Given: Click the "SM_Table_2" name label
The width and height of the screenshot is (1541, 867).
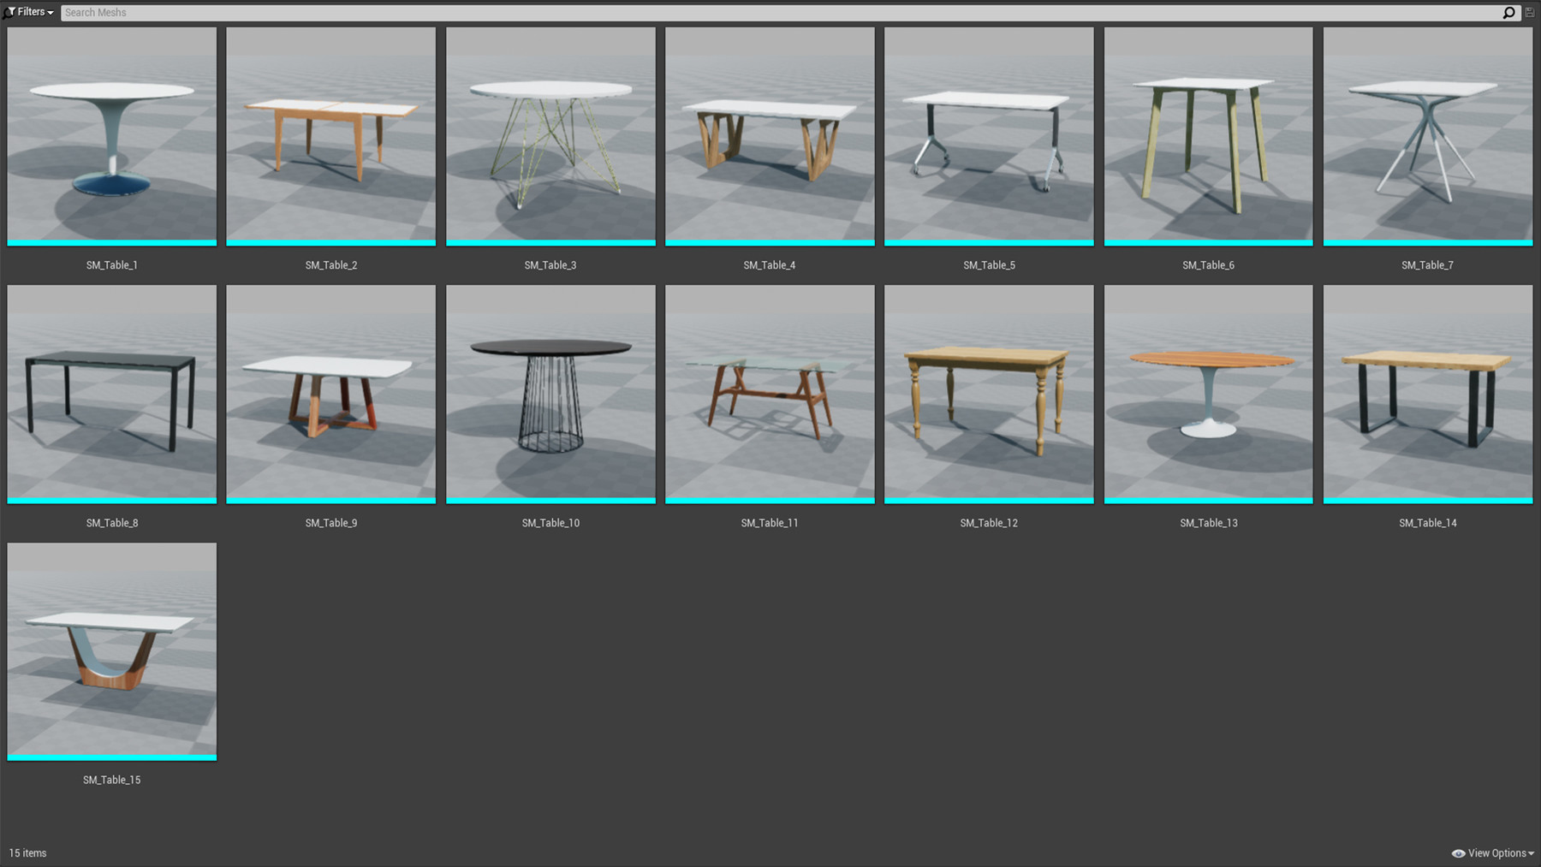Looking at the screenshot, I should pos(331,265).
